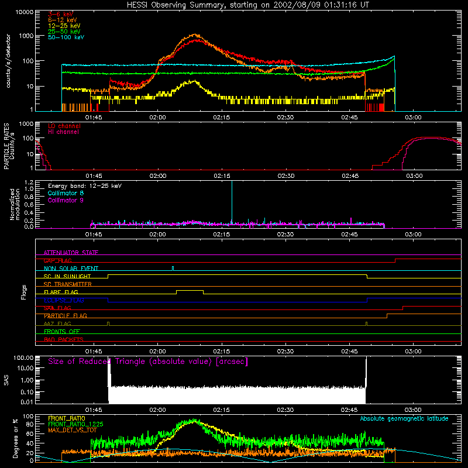
Task: Click the Degrees or % axis label
Action: (15, 438)
